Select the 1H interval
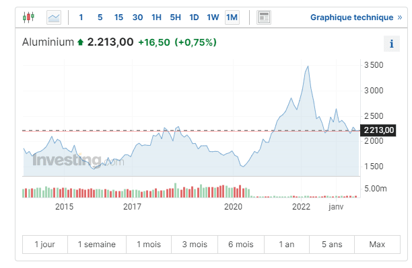This screenshot has height=268, width=412. [156, 17]
